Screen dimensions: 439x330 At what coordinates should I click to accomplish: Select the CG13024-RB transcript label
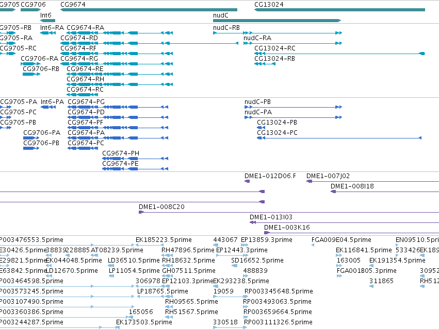(274, 59)
